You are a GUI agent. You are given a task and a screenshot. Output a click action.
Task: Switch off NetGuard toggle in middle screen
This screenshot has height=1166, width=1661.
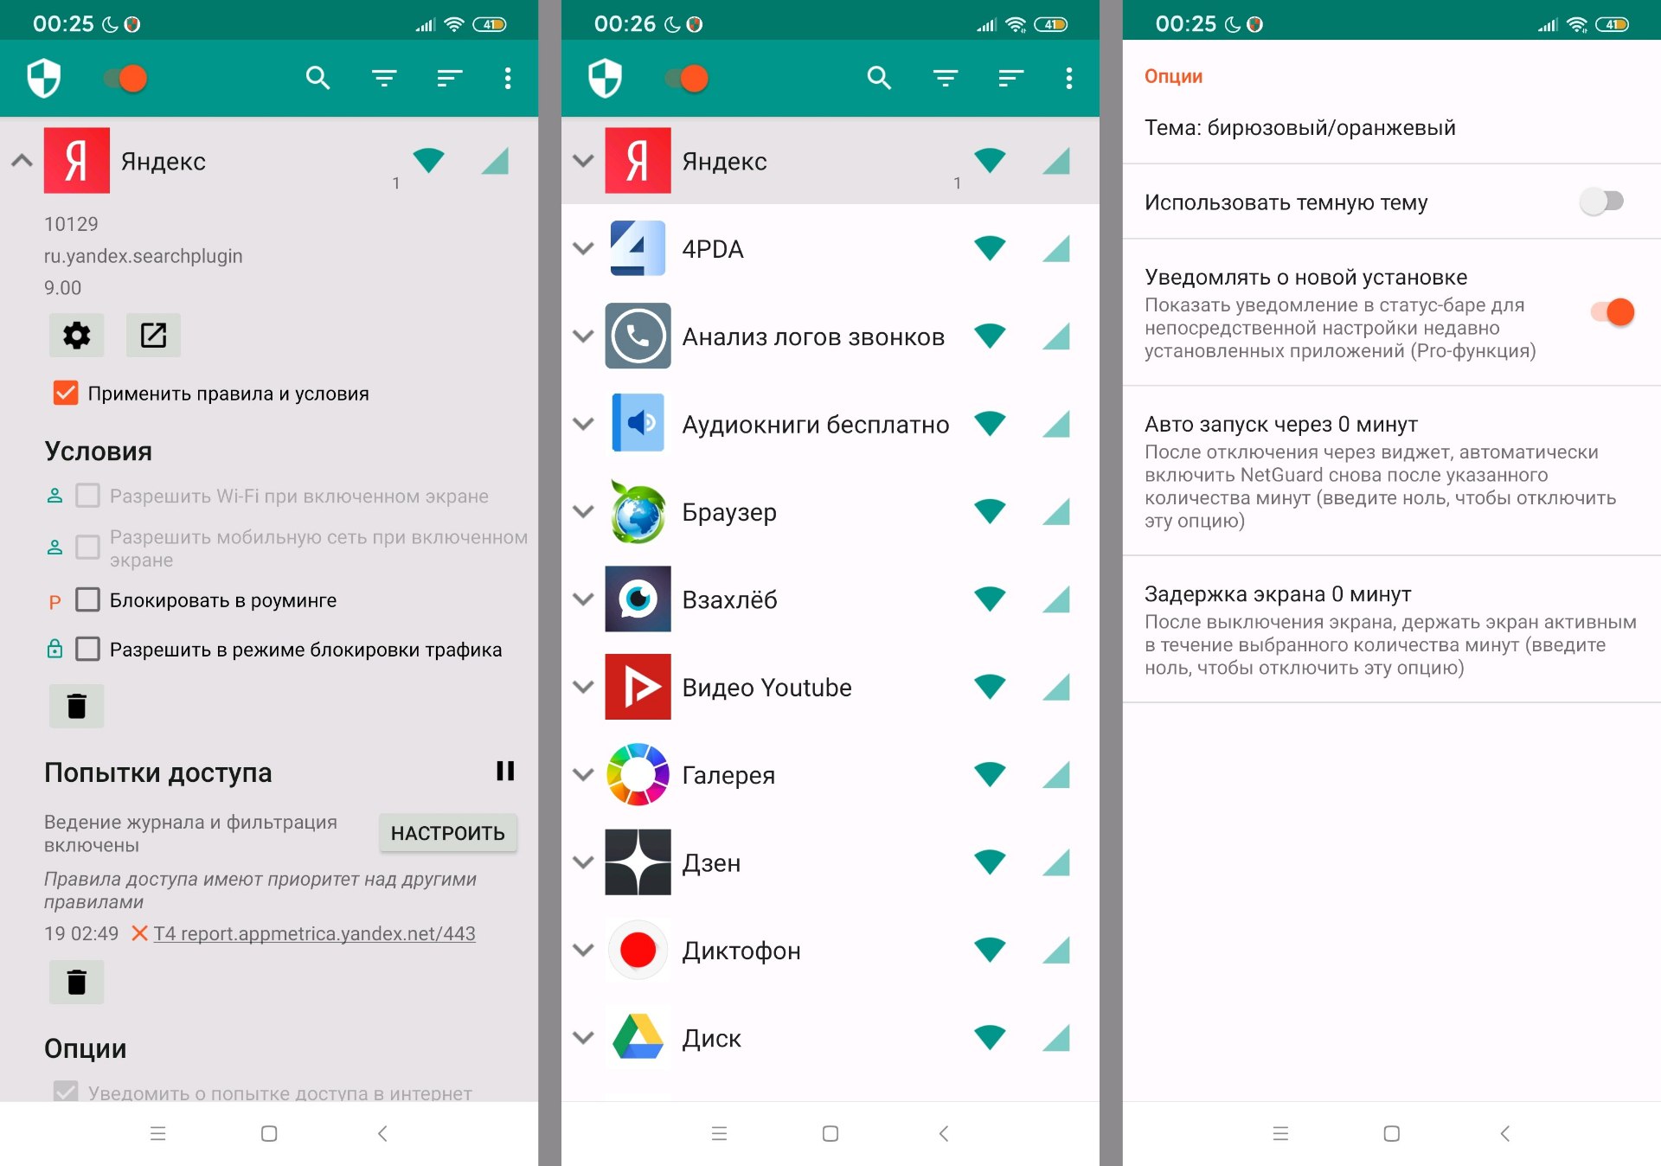pyautogui.click(x=688, y=79)
